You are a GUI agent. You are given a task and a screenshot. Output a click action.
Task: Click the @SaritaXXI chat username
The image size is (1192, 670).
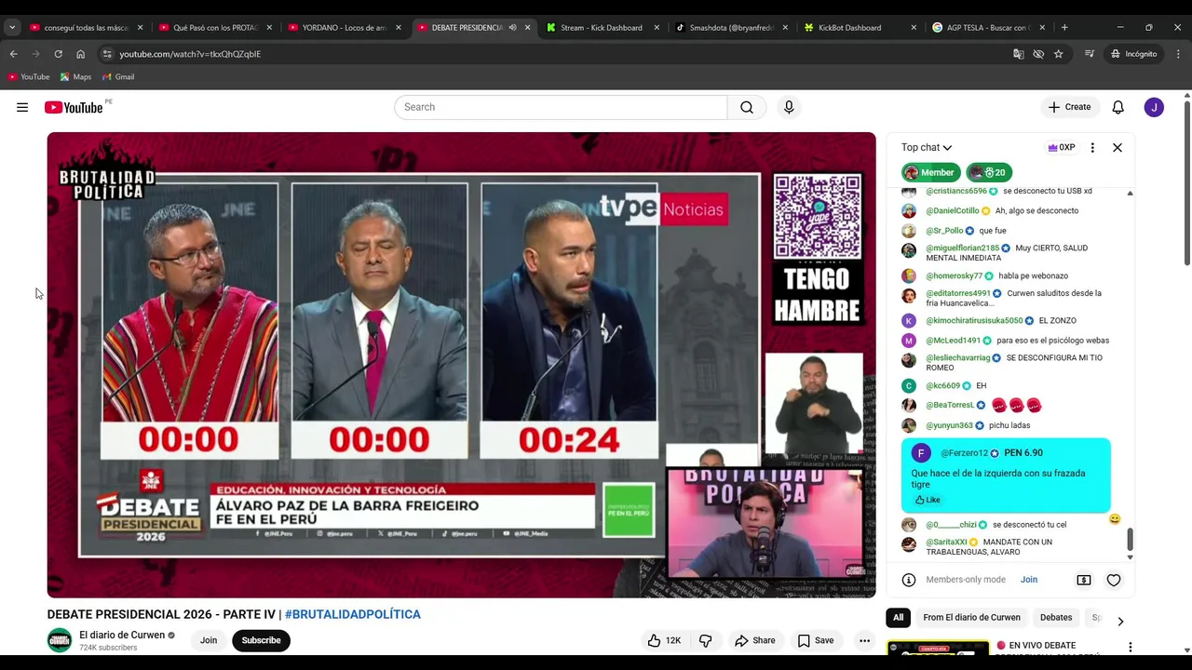point(946,542)
